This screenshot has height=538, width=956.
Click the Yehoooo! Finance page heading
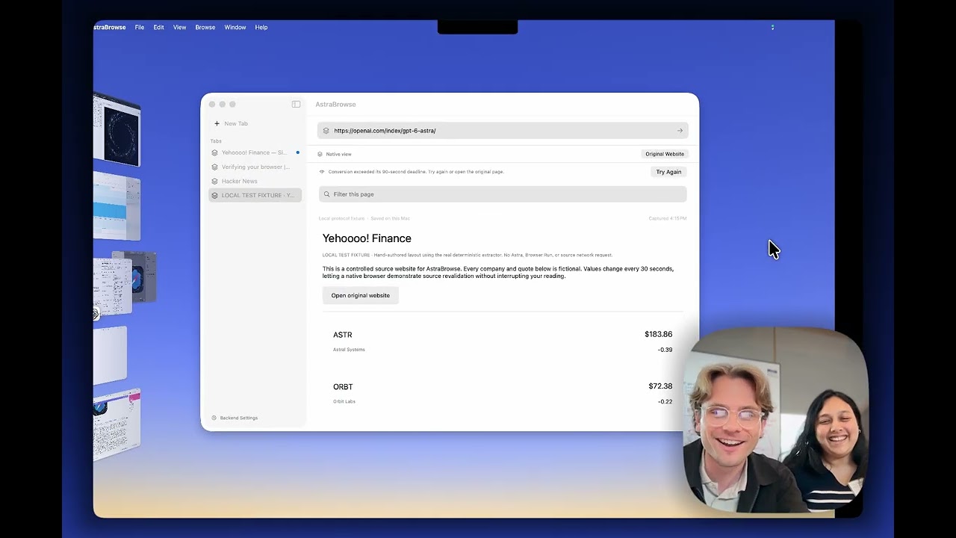click(367, 238)
